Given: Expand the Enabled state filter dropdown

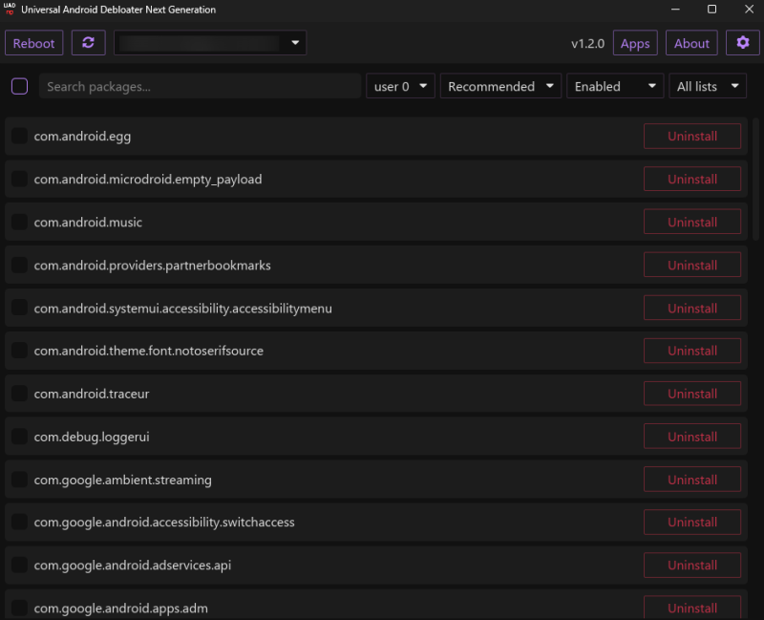Looking at the screenshot, I should (615, 86).
